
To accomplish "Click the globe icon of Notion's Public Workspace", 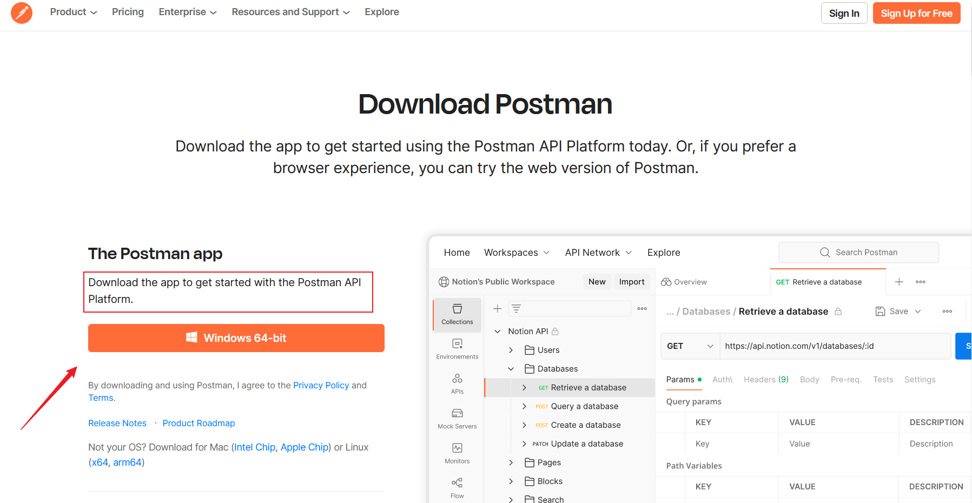I will click(444, 282).
